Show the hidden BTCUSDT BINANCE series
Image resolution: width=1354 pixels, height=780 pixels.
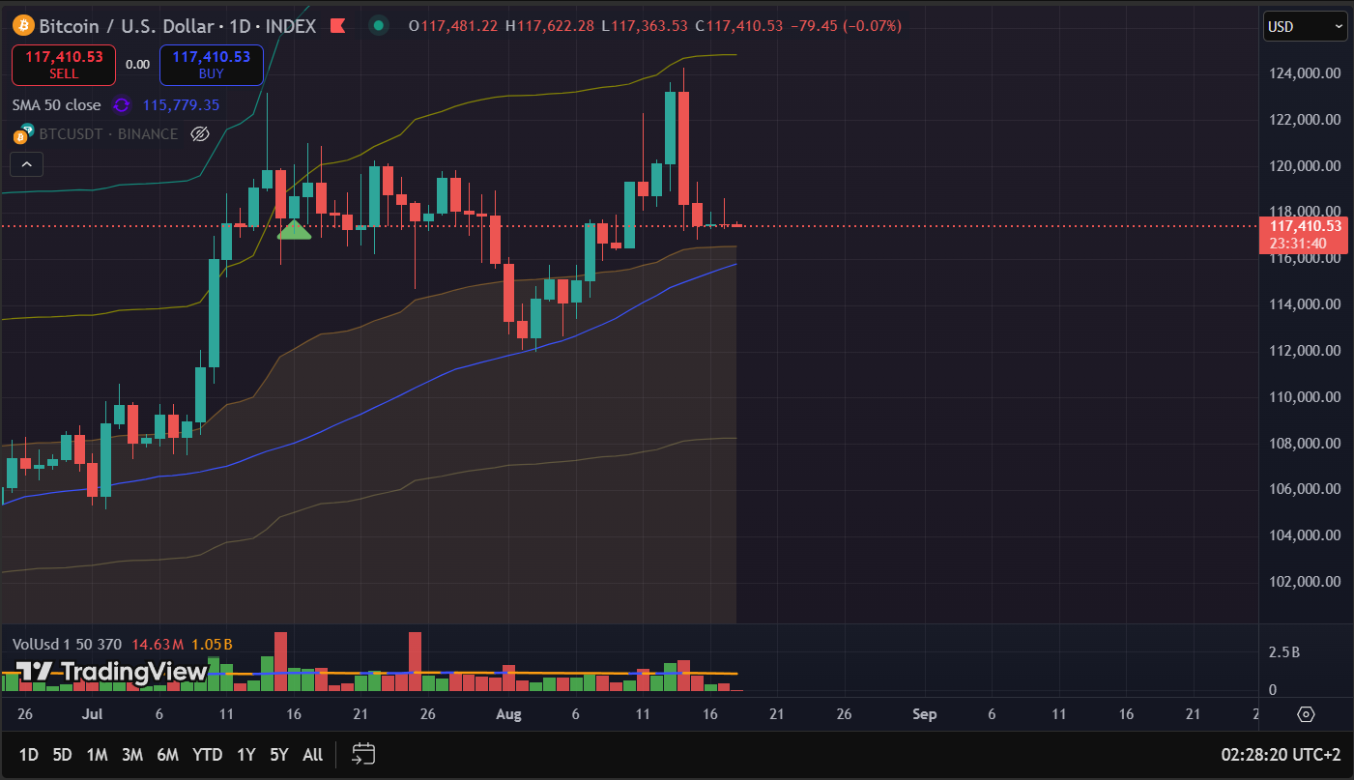pyautogui.click(x=200, y=134)
